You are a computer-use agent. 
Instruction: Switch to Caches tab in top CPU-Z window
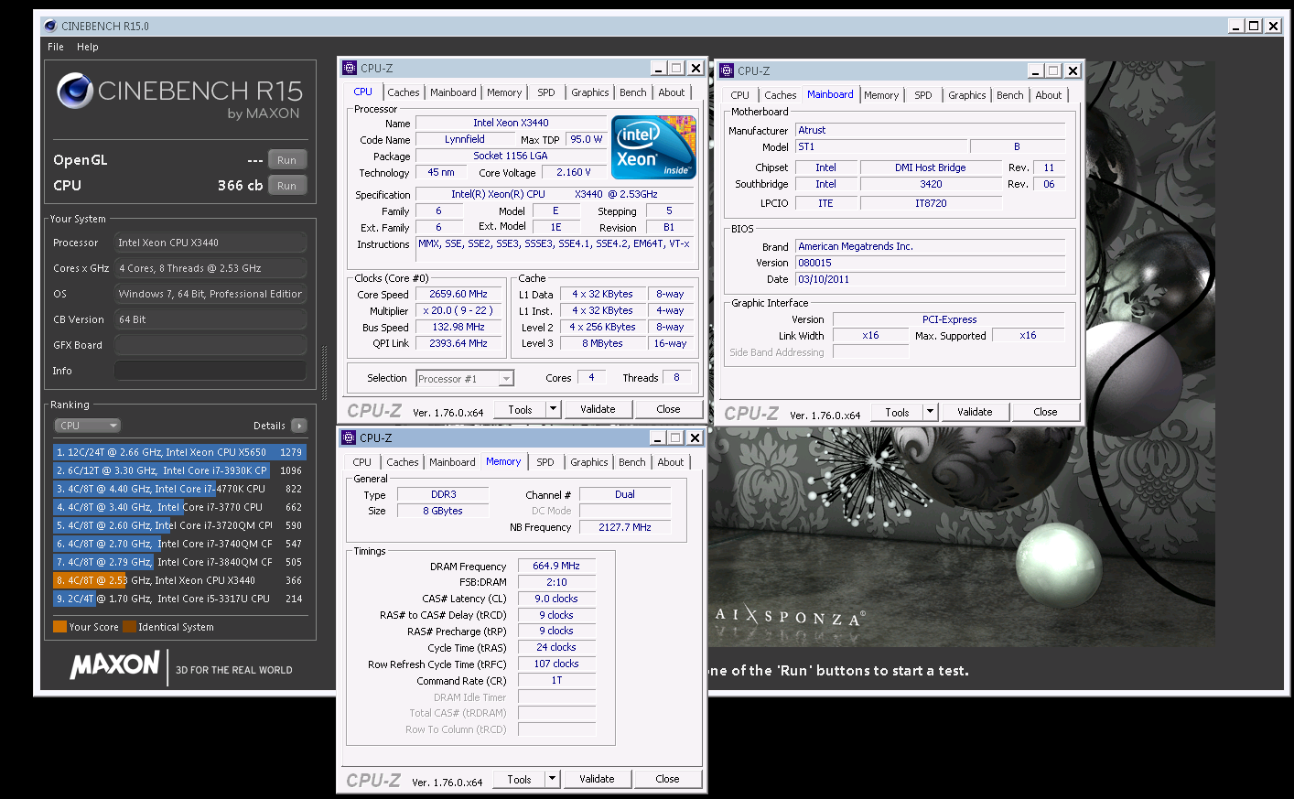pos(403,92)
